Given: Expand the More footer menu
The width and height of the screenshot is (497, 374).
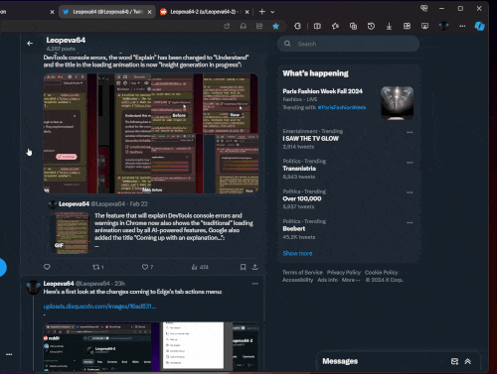Looking at the screenshot, I should pos(351,280).
